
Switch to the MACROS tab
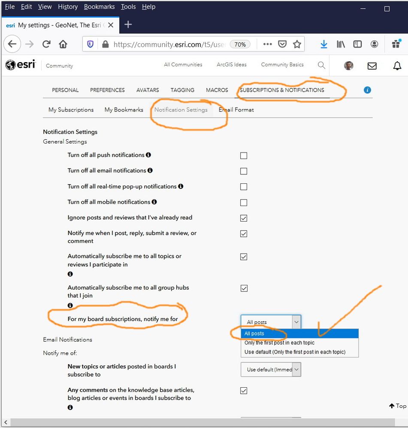point(217,90)
